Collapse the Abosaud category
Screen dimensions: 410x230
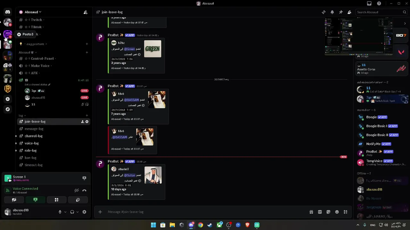point(28,52)
